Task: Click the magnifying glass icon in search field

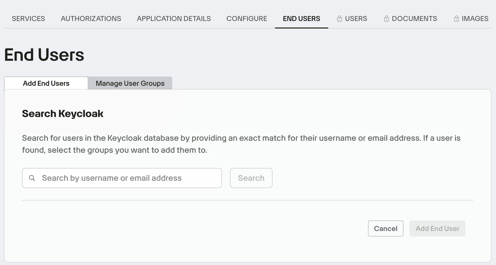Action: (x=32, y=178)
